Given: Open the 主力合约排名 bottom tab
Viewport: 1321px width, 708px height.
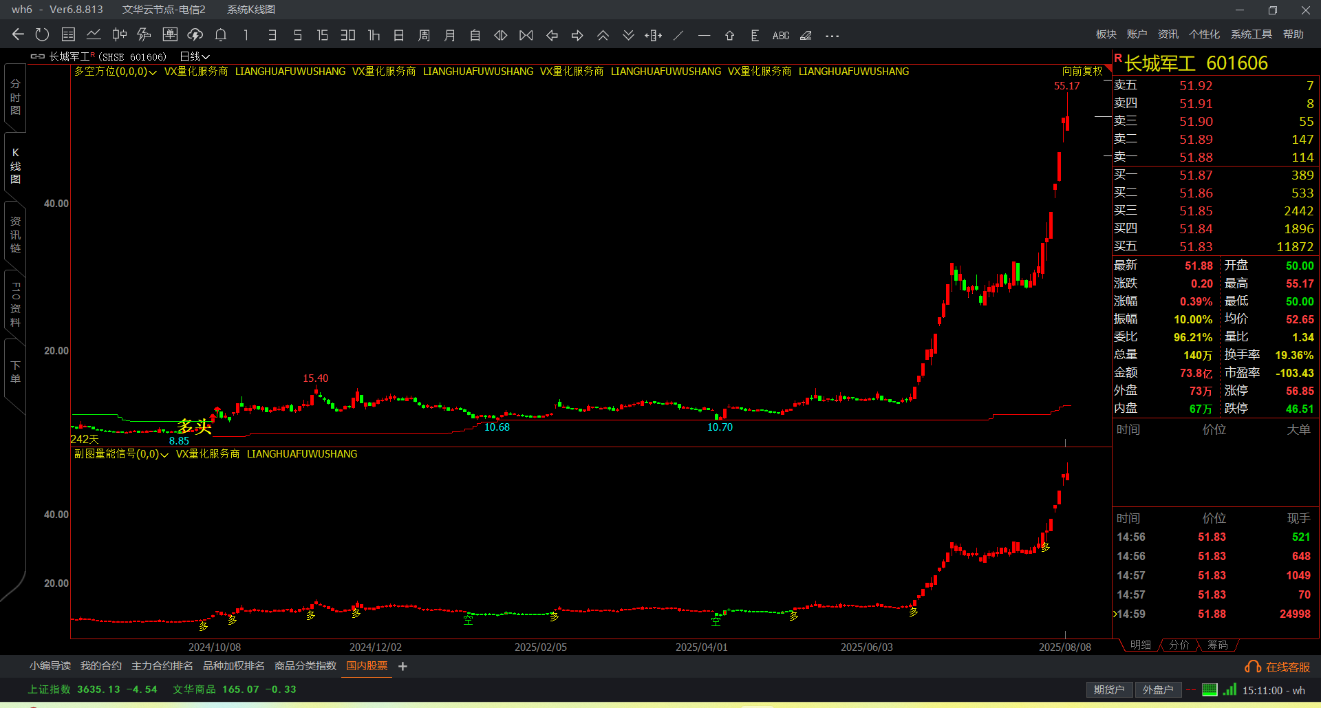Looking at the screenshot, I should (162, 666).
